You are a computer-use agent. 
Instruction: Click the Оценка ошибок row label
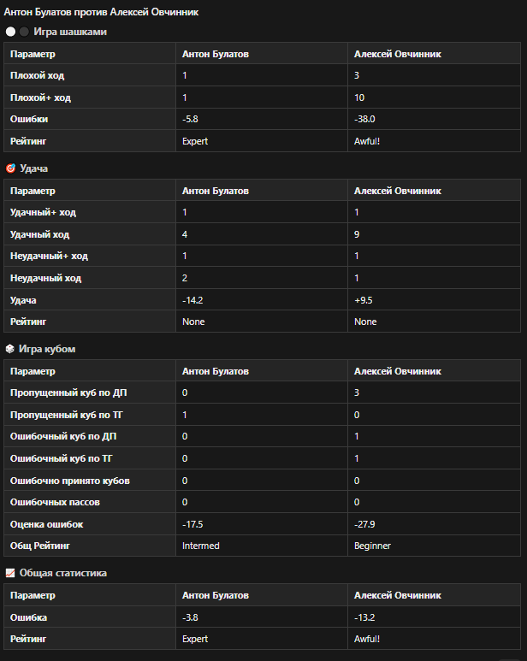point(46,524)
